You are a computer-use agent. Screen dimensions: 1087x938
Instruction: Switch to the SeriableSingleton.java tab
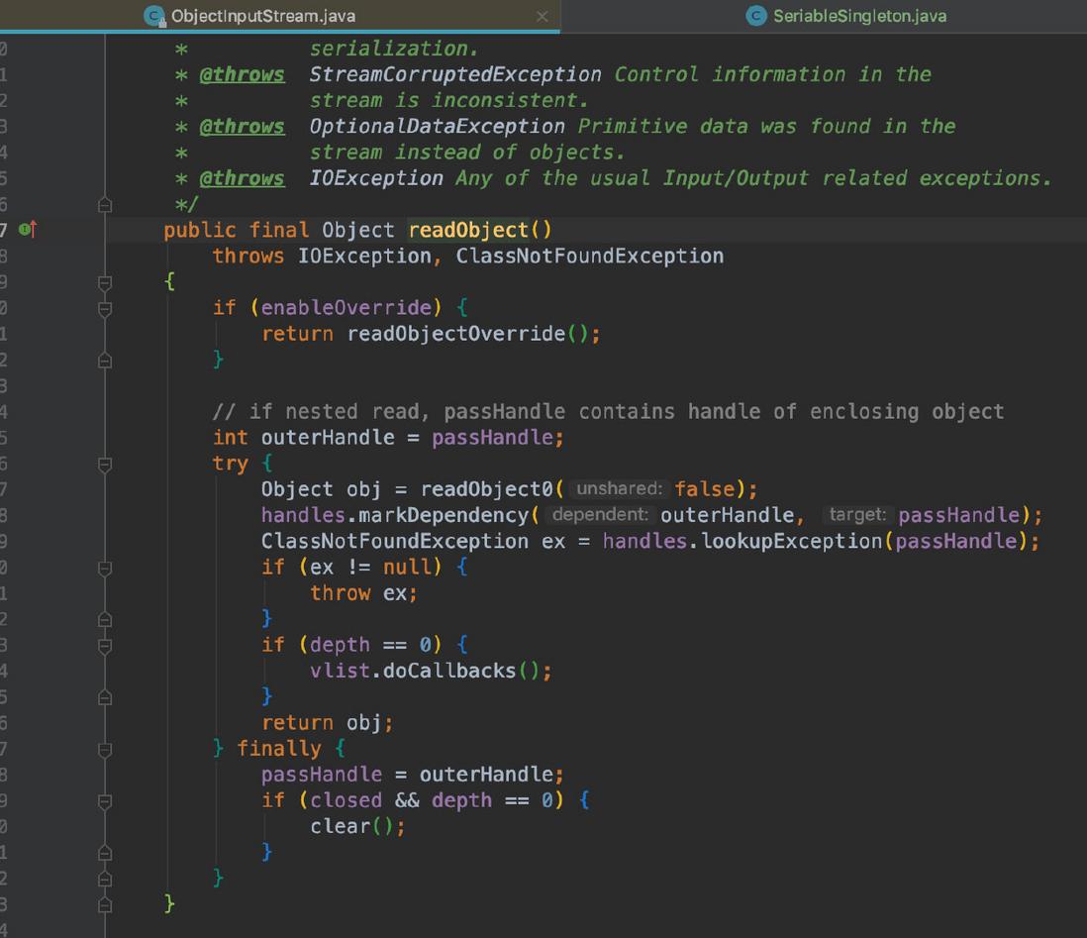pyautogui.click(x=846, y=16)
